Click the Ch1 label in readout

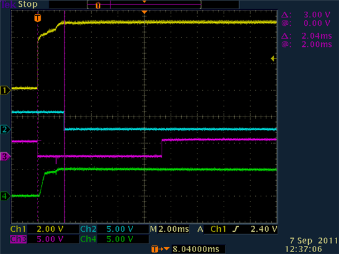(18, 229)
